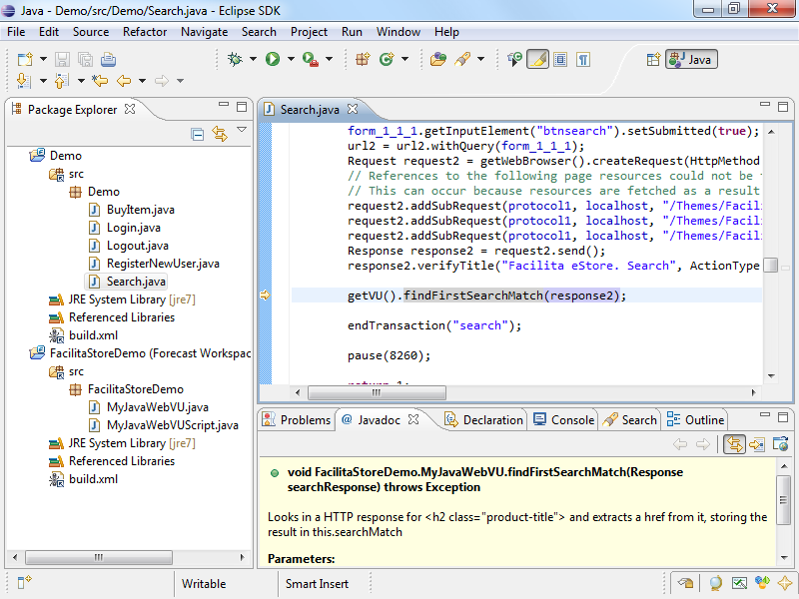This screenshot has width=799, height=599.
Task: Select the Java perspective button
Action: (x=691, y=59)
